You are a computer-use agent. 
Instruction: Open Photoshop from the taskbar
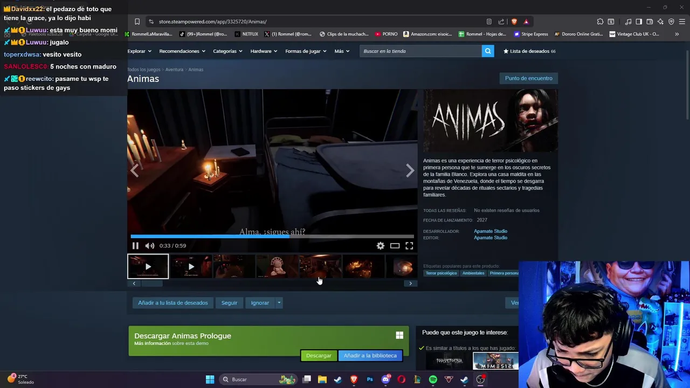click(370, 379)
